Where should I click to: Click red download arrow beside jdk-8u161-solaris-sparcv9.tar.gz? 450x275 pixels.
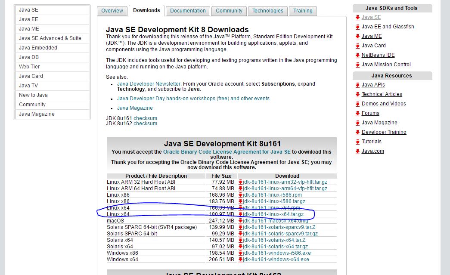pyautogui.click(x=240, y=234)
